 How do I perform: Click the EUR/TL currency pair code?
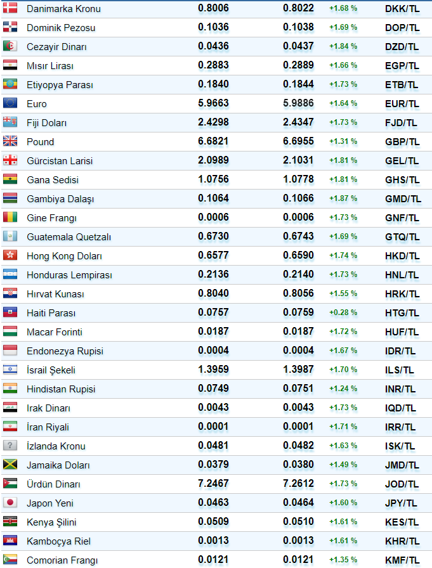(x=402, y=104)
